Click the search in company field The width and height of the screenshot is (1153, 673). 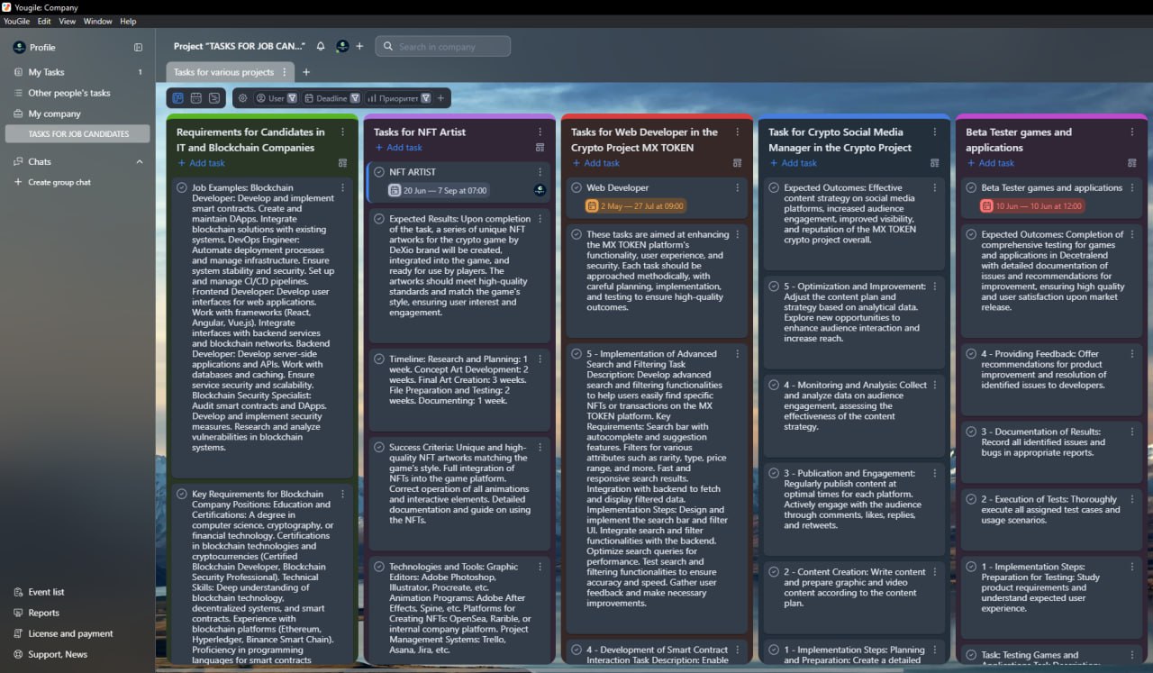pos(443,46)
